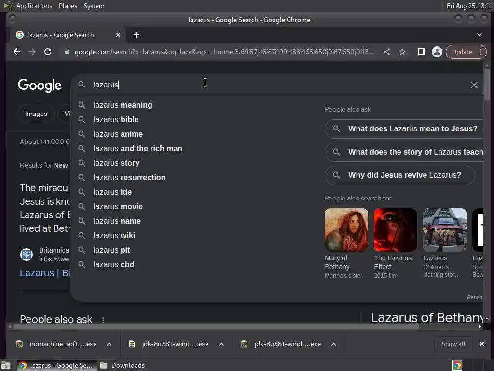Open the Places menu
494x371 pixels.
68,6
